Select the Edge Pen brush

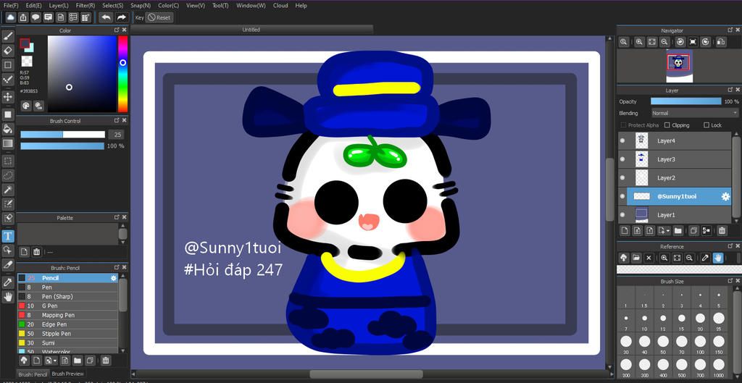pos(67,324)
